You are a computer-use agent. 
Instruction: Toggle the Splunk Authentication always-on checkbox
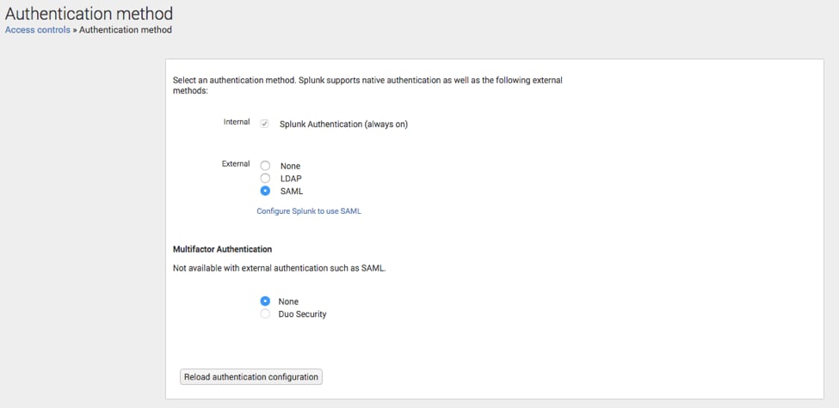click(x=264, y=124)
